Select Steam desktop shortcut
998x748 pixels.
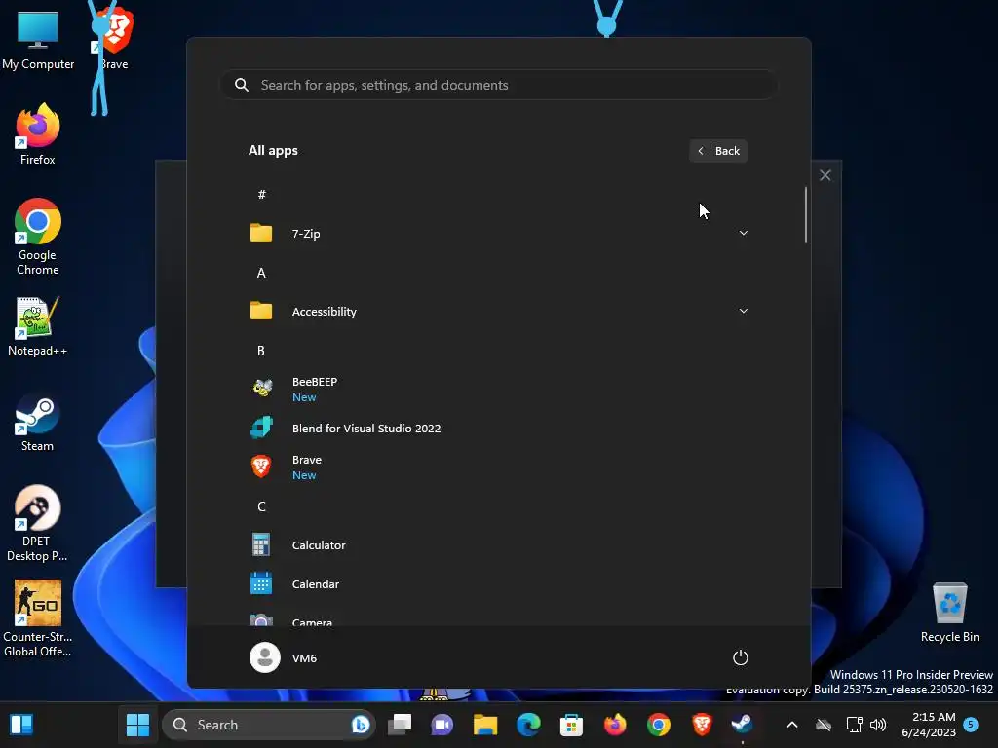click(38, 423)
